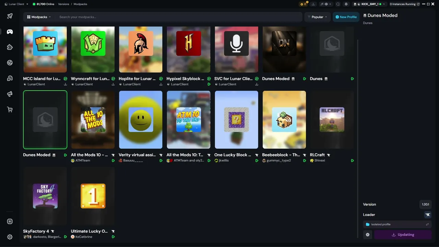Open ATMTeam author link
This screenshot has width=439, height=247.
pyautogui.click(x=83, y=161)
